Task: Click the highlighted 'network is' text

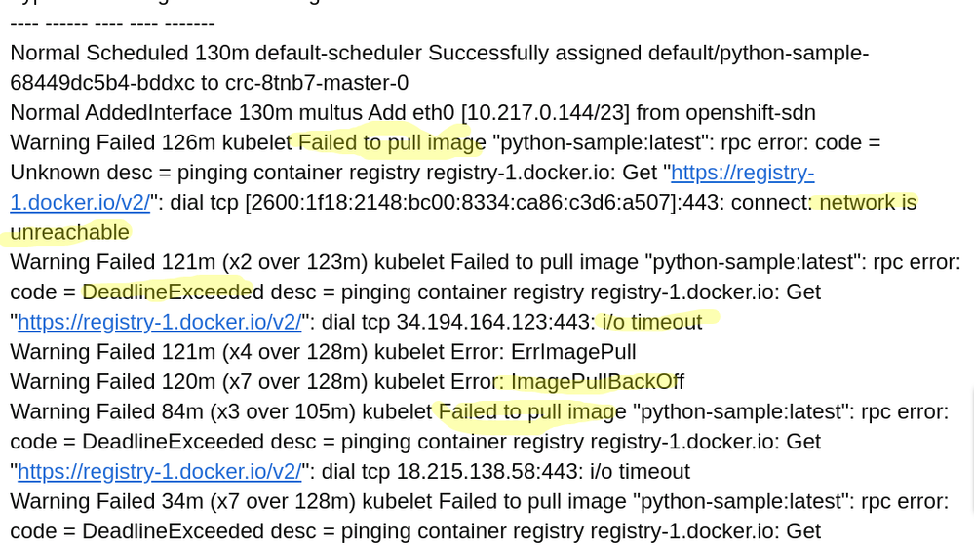Action: tap(868, 203)
